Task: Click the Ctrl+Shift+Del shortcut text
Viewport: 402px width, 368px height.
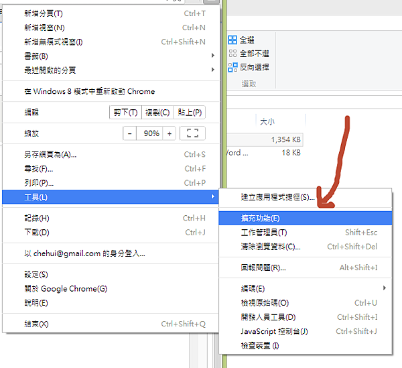Action: 352,247
